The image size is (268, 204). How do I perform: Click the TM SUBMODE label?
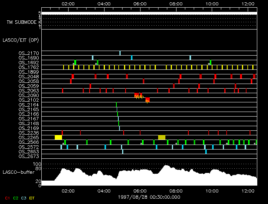click(21, 22)
